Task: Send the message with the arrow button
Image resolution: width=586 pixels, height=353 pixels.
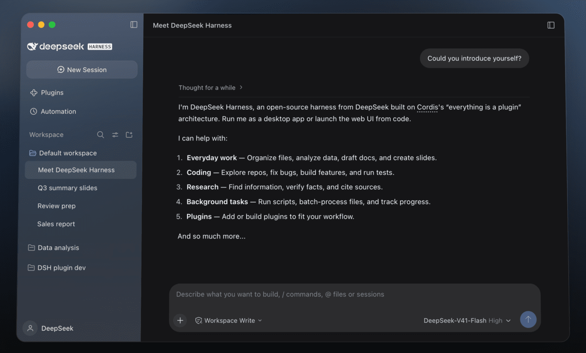Action: 528,320
